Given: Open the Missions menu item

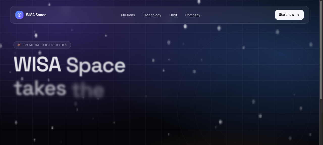Looking at the screenshot, I should point(128,15).
